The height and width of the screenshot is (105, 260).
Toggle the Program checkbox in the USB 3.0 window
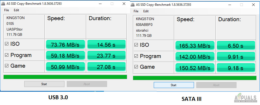7,55
